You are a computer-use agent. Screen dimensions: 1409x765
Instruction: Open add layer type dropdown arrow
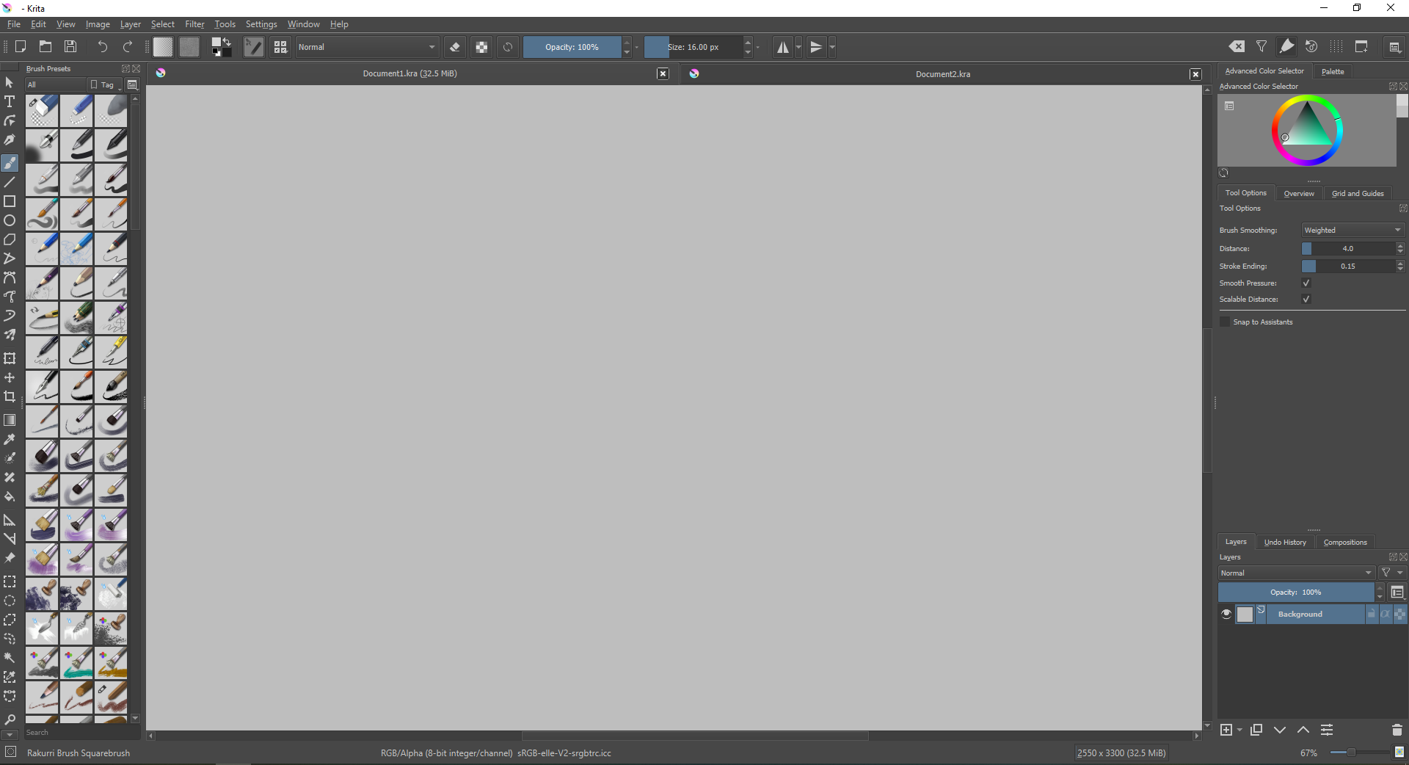coord(1239,730)
